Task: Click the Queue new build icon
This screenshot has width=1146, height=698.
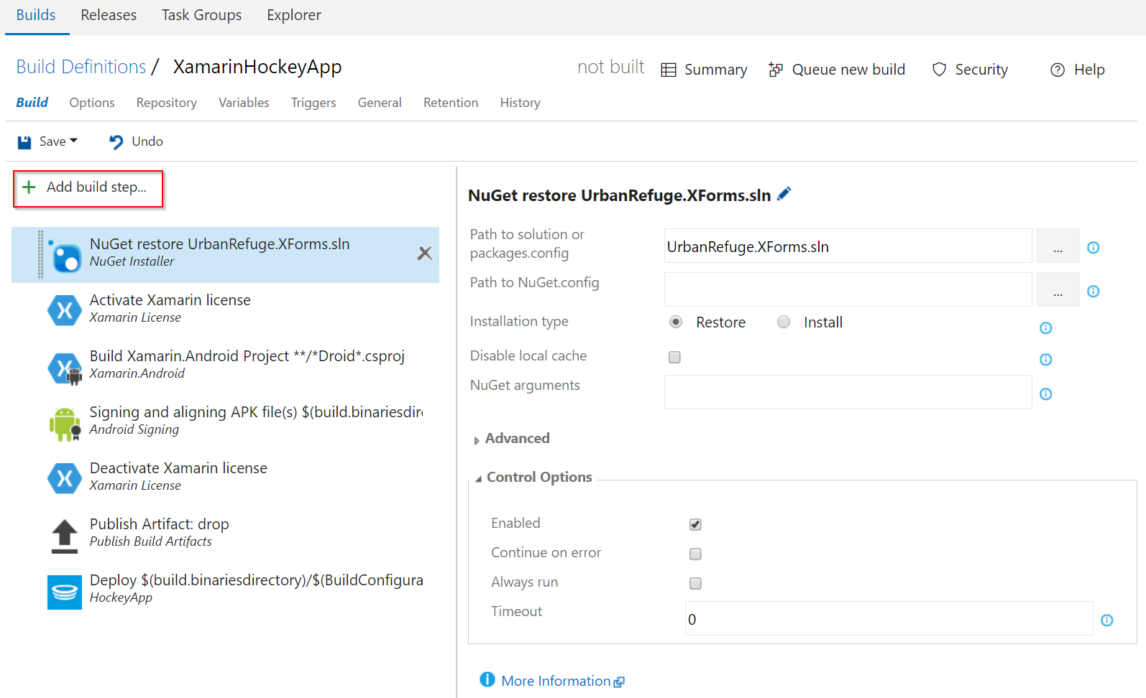Action: pyautogui.click(x=776, y=70)
